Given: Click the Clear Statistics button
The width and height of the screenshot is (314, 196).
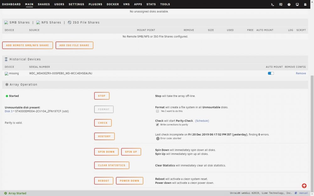Looking at the screenshot, I should pos(111,165).
